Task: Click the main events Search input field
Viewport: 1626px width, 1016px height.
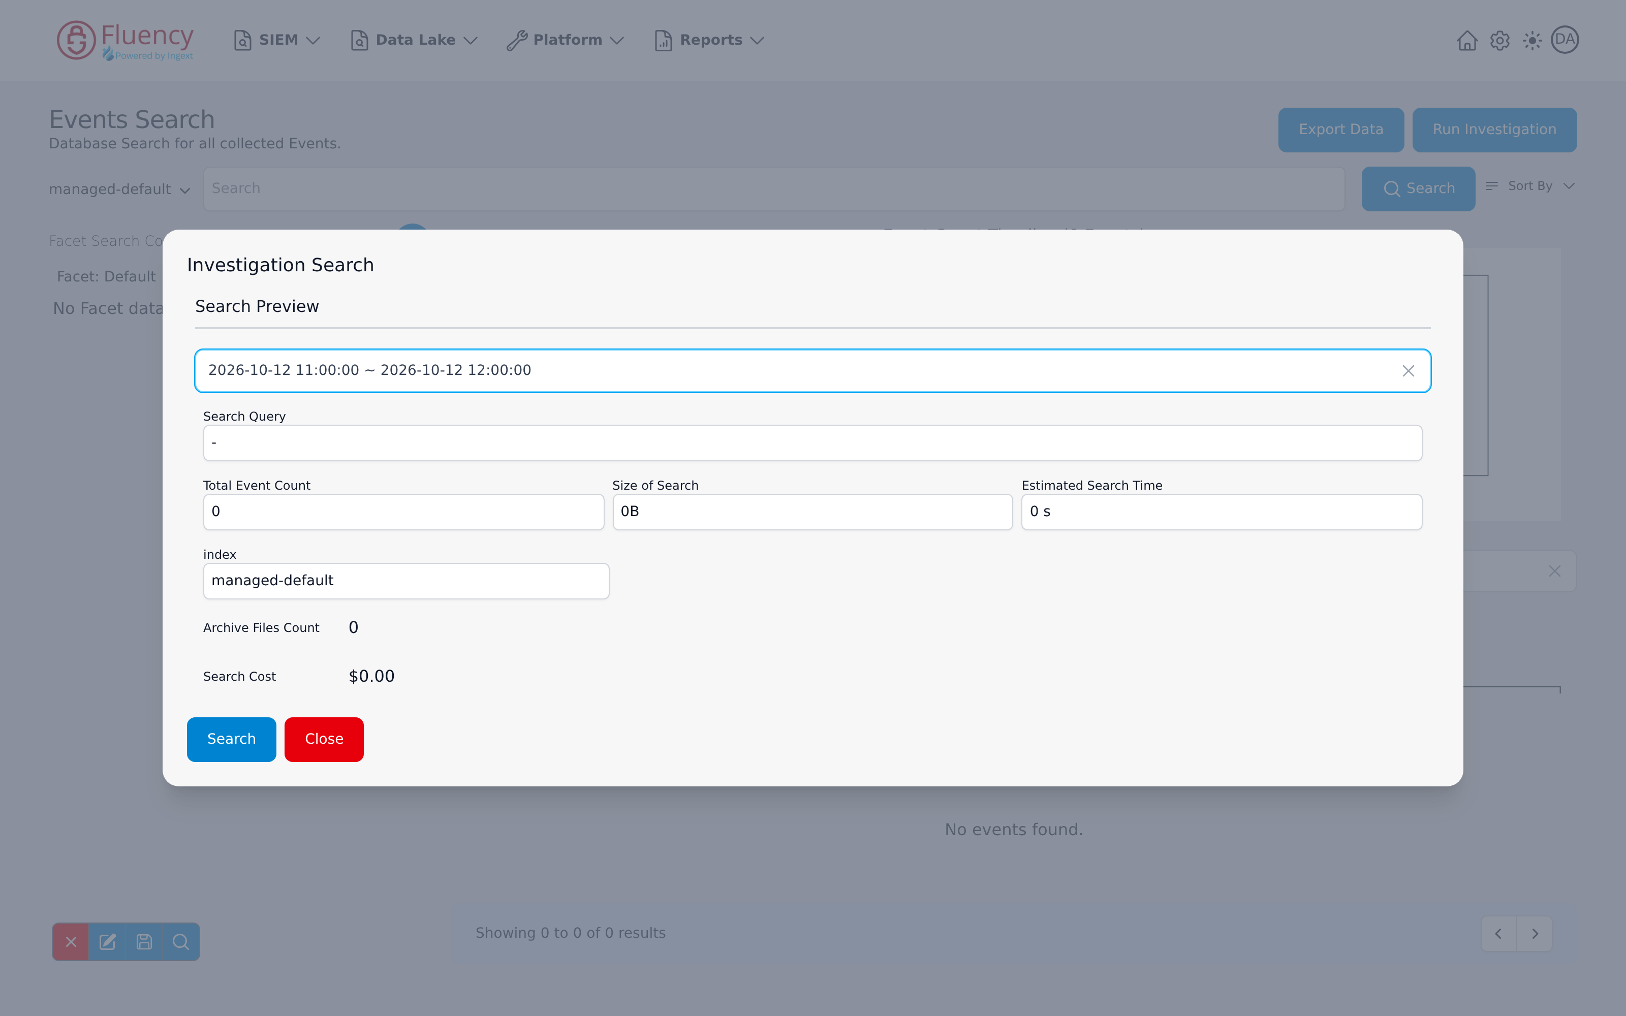Action: click(774, 189)
